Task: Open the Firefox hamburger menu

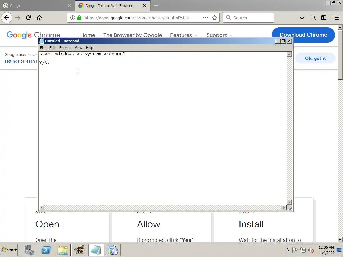Action: coord(337,18)
